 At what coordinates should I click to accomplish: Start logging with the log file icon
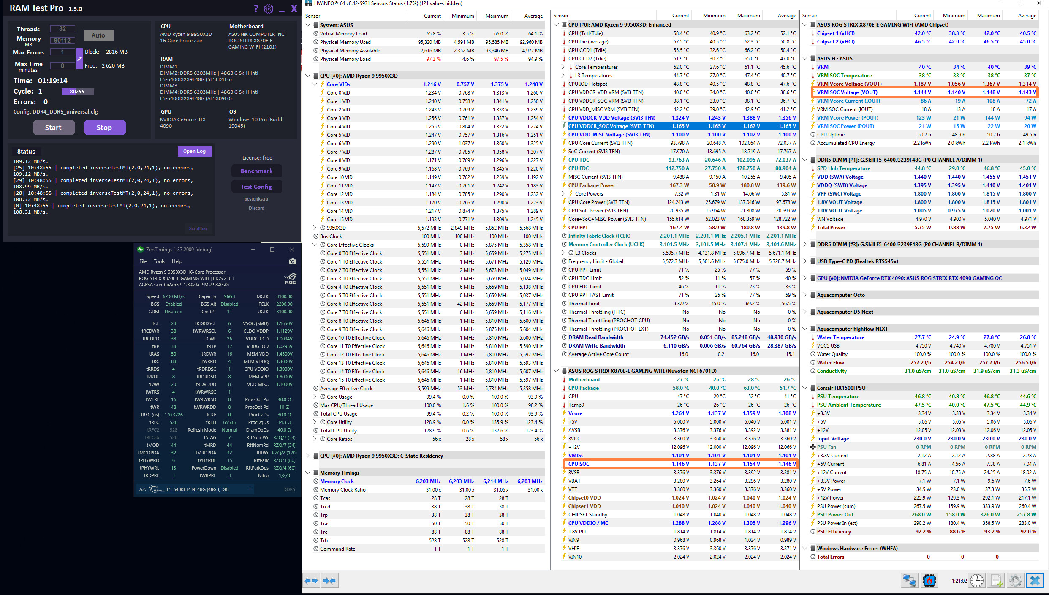tap(996, 581)
